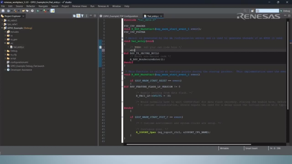This screenshot has height=164, width=292.
Task: Toggle Smart Insert mode in status bar
Action: (x=251, y=149)
